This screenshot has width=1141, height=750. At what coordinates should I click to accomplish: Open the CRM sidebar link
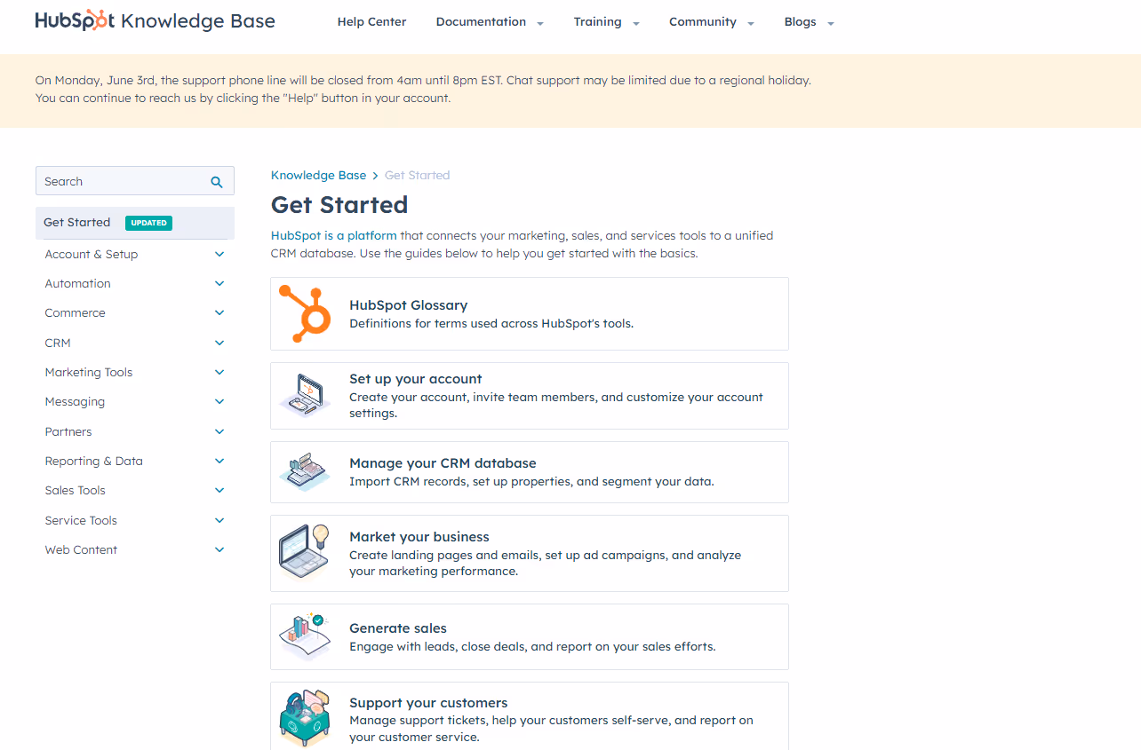[58, 343]
